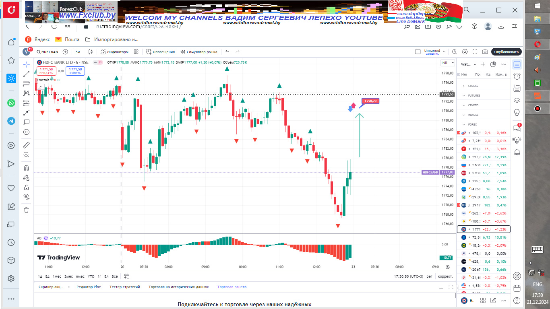Viewport: 550px width, 309px height.
Task: Select the 1д time range
Action: click(40, 276)
